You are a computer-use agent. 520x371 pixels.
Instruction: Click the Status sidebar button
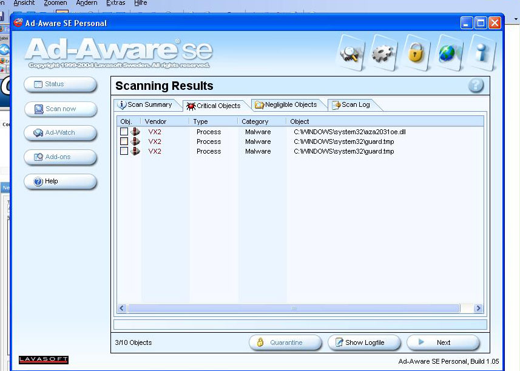60,84
